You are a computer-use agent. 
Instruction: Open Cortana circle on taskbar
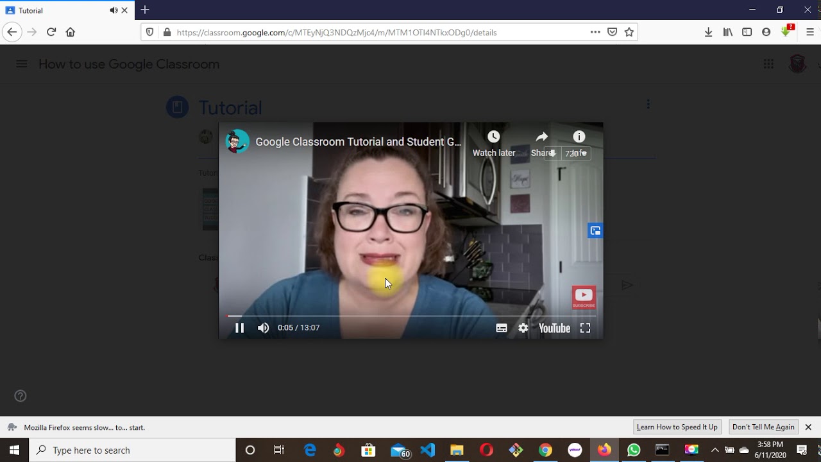(x=250, y=450)
